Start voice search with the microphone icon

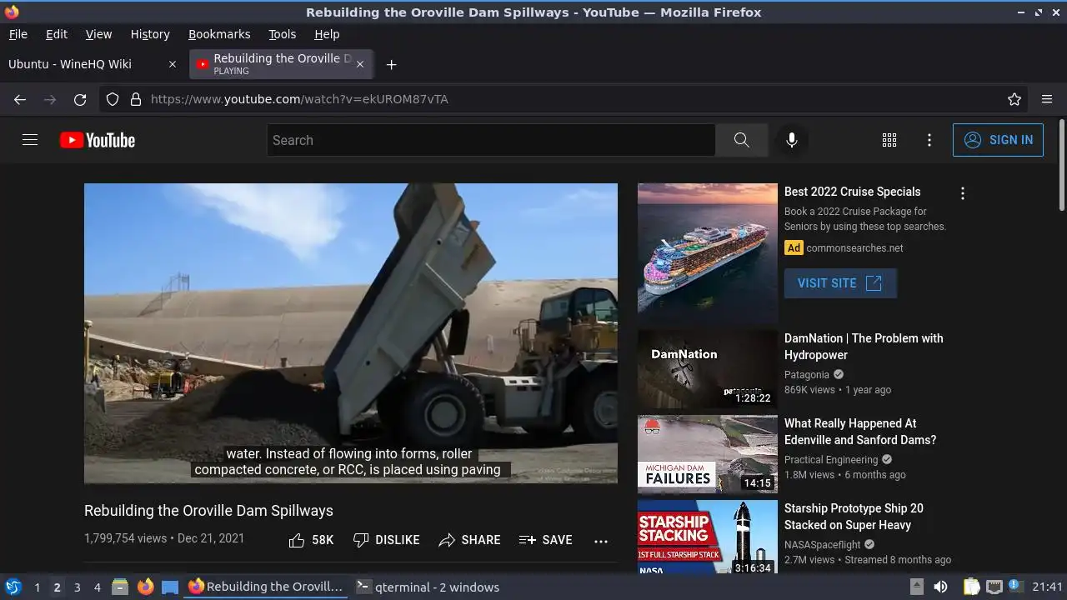pos(792,140)
